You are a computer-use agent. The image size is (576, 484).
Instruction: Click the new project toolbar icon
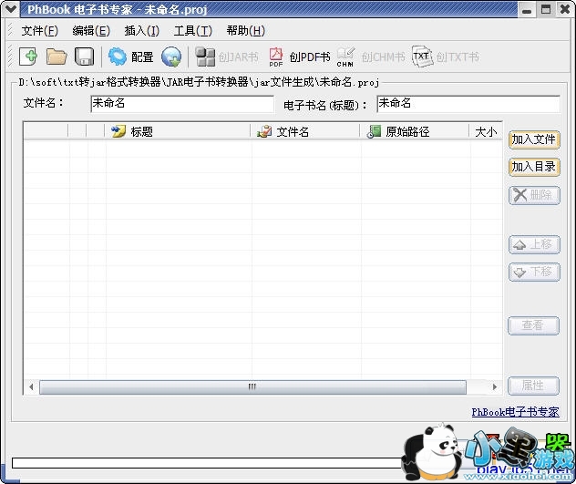click(28, 57)
